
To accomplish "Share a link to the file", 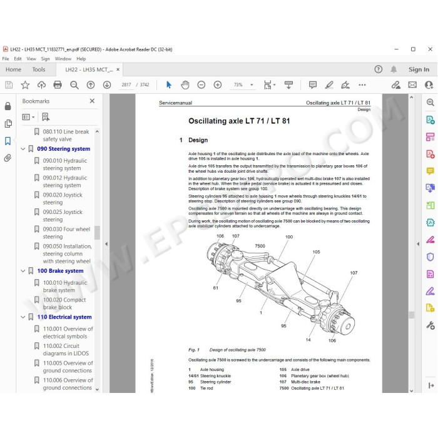I will point(396,84).
